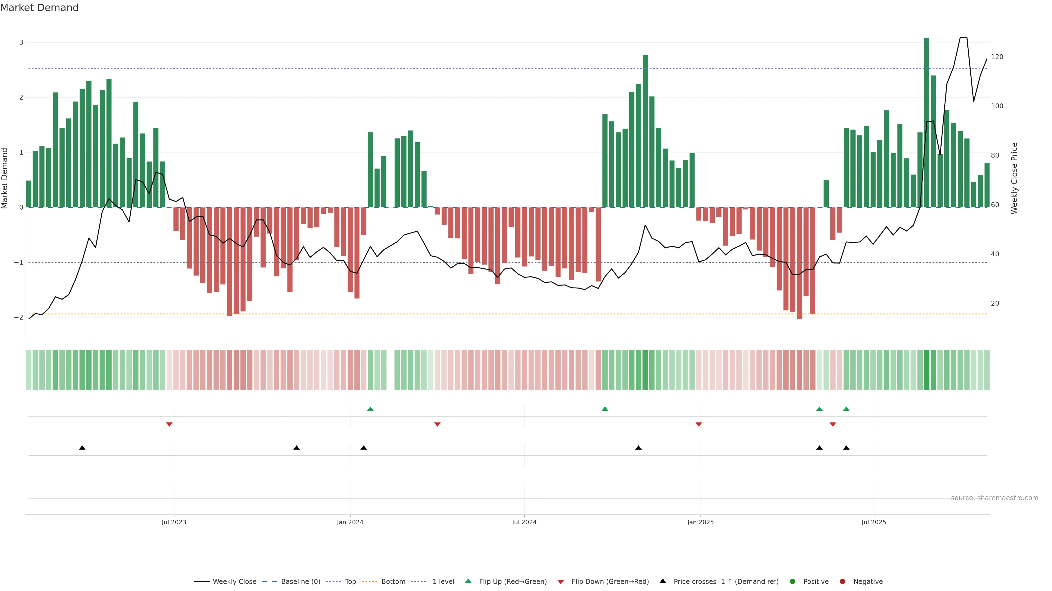Click the Flip Down legend red triangle

(x=561, y=582)
